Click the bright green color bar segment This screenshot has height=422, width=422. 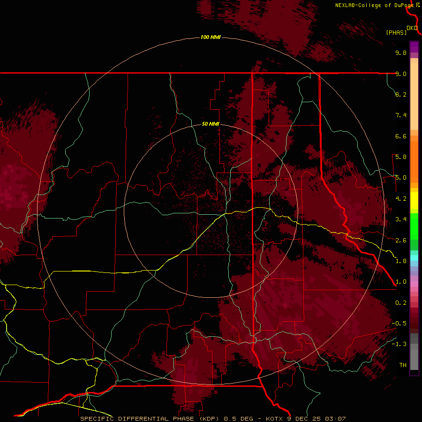point(414,226)
